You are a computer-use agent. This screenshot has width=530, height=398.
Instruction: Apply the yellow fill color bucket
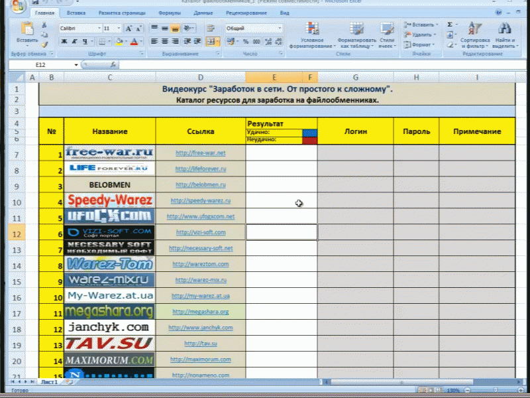pyautogui.click(x=119, y=41)
